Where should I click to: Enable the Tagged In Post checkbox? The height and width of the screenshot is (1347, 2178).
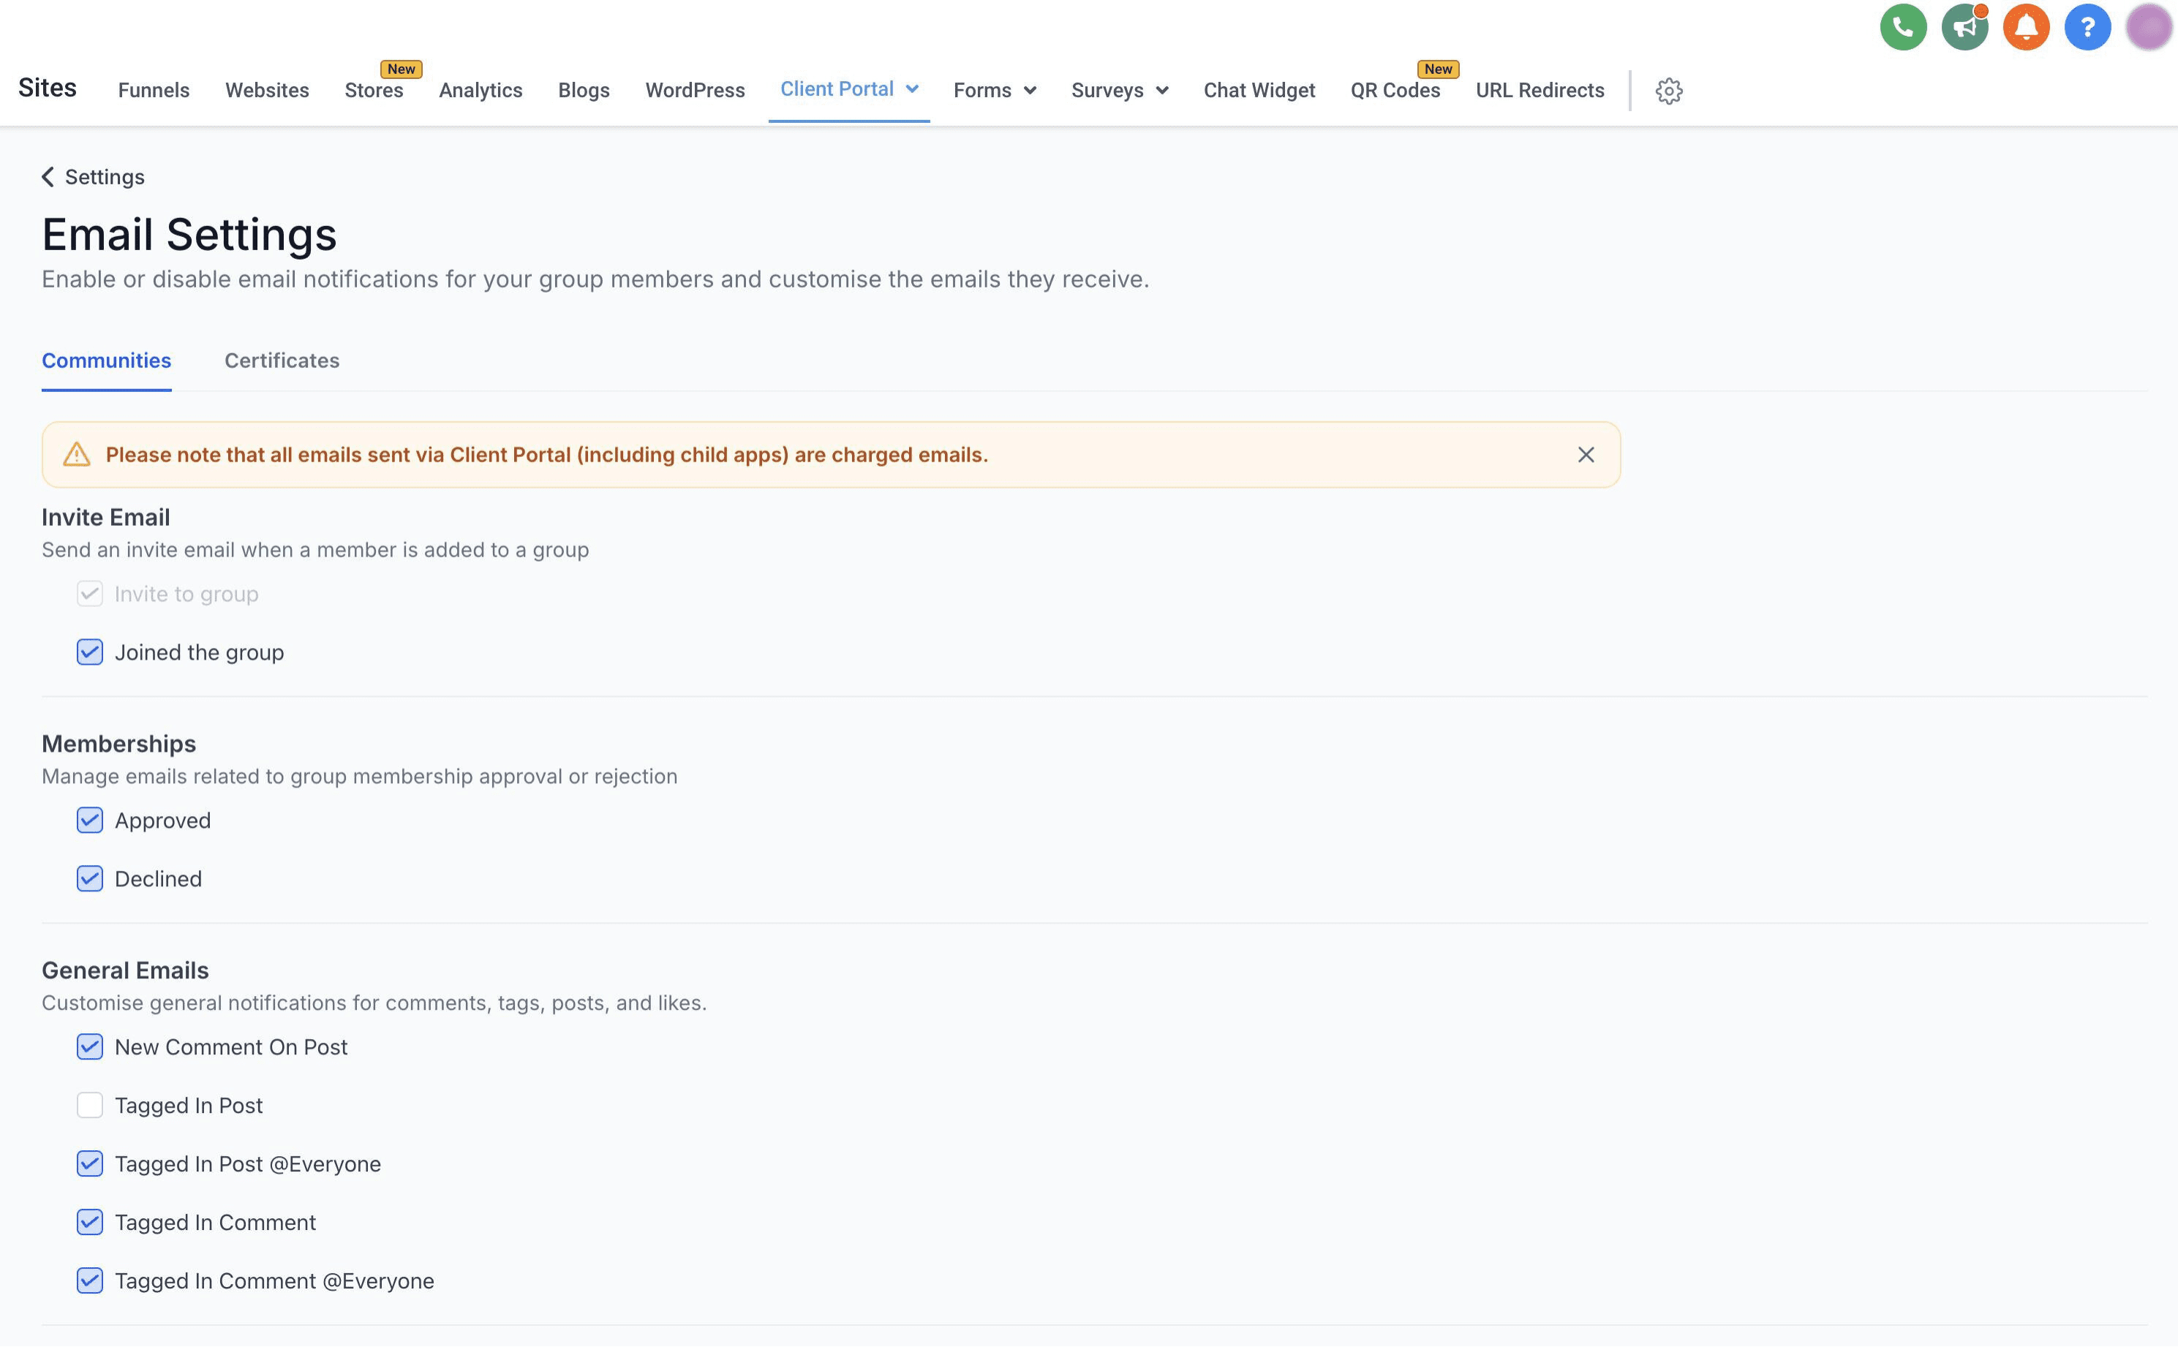[x=90, y=1106]
